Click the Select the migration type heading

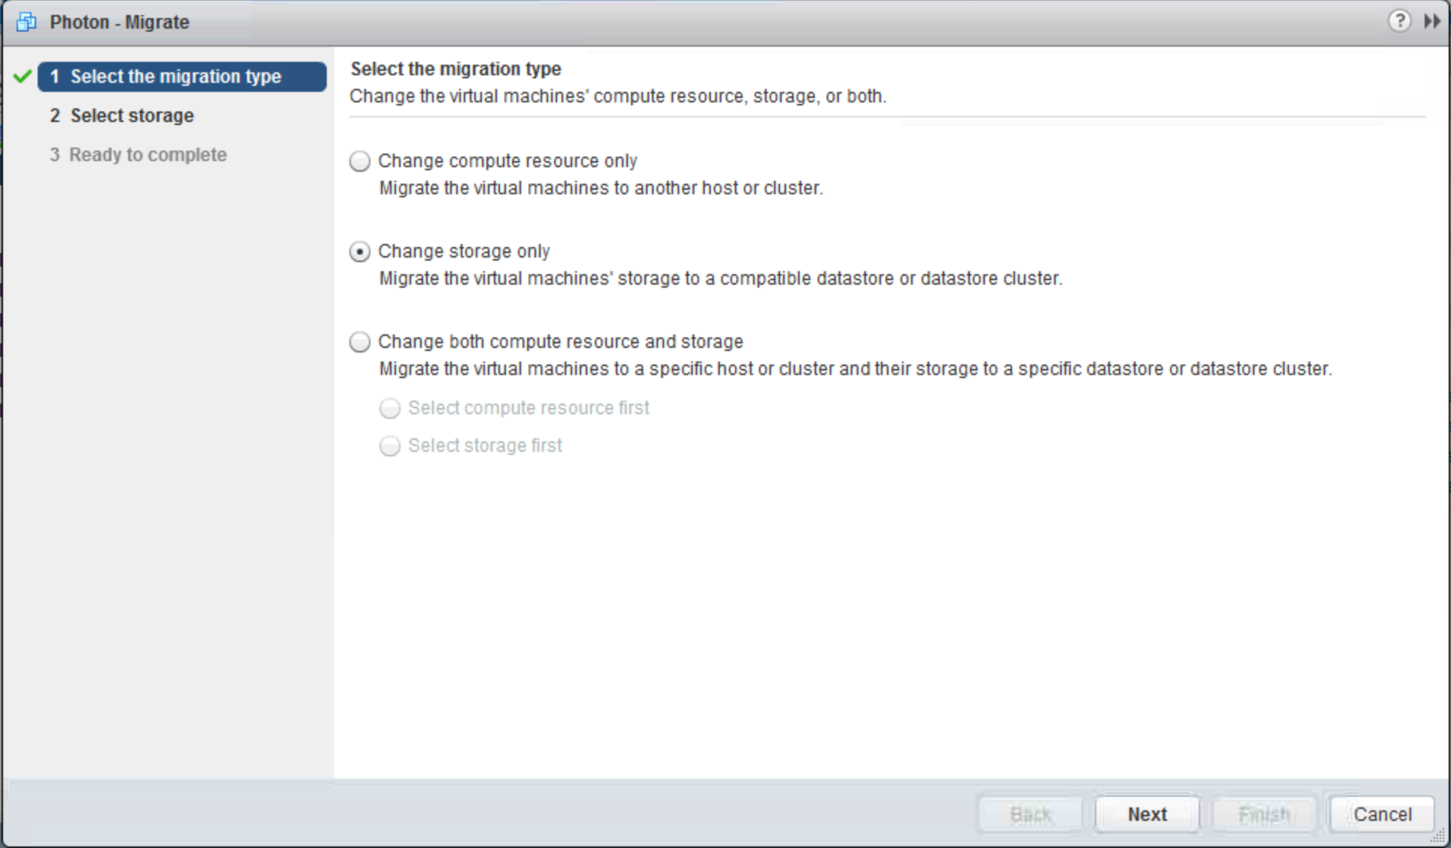(x=456, y=69)
